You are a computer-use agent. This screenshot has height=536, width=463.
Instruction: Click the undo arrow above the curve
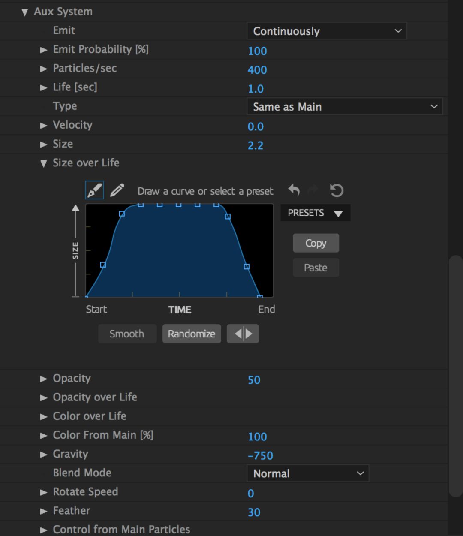click(294, 190)
